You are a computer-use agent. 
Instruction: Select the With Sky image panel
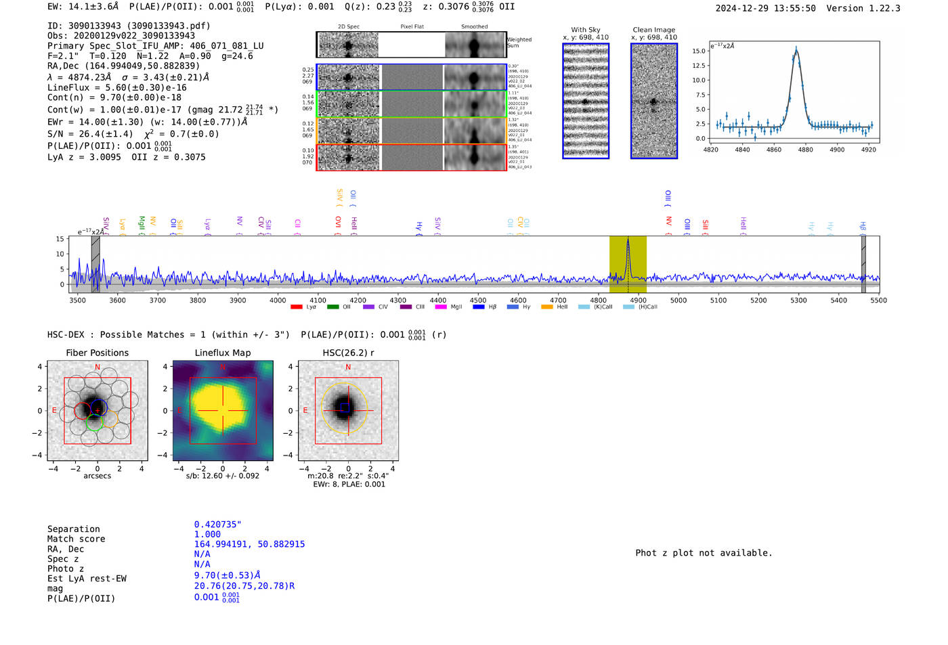[x=586, y=101]
